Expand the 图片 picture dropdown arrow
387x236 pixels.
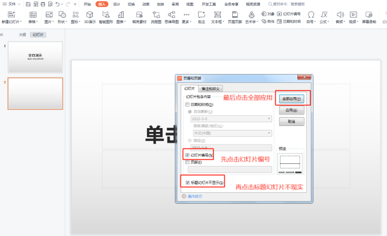click(53, 22)
